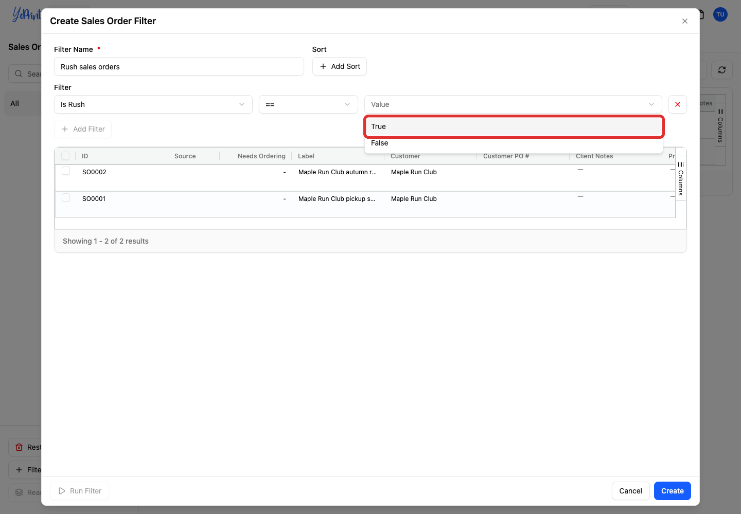The image size is (741, 514).
Task: Click the refresh icon behind the dialog
Action: point(721,70)
